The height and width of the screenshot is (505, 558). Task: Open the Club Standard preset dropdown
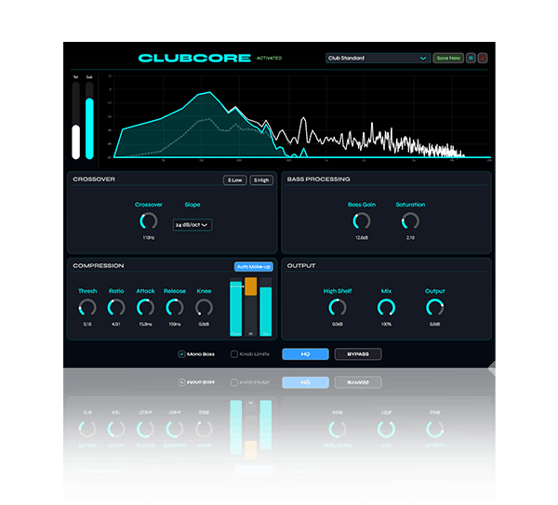378,58
